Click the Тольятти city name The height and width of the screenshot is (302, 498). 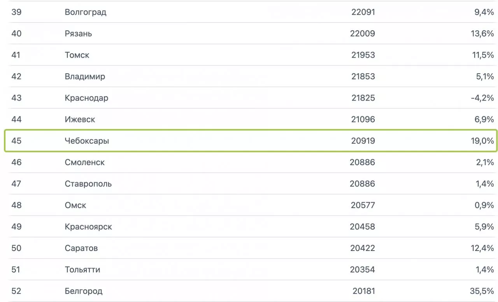[82, 269]
